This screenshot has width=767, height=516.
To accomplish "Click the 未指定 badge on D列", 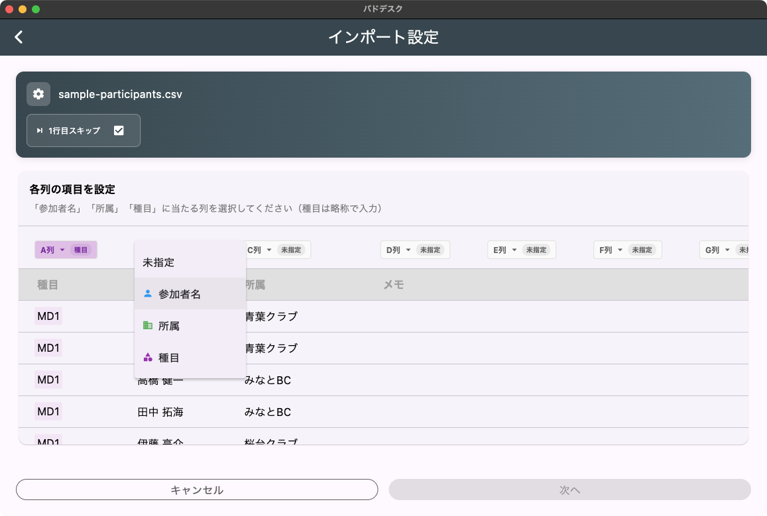I will (x=430, y=250).
